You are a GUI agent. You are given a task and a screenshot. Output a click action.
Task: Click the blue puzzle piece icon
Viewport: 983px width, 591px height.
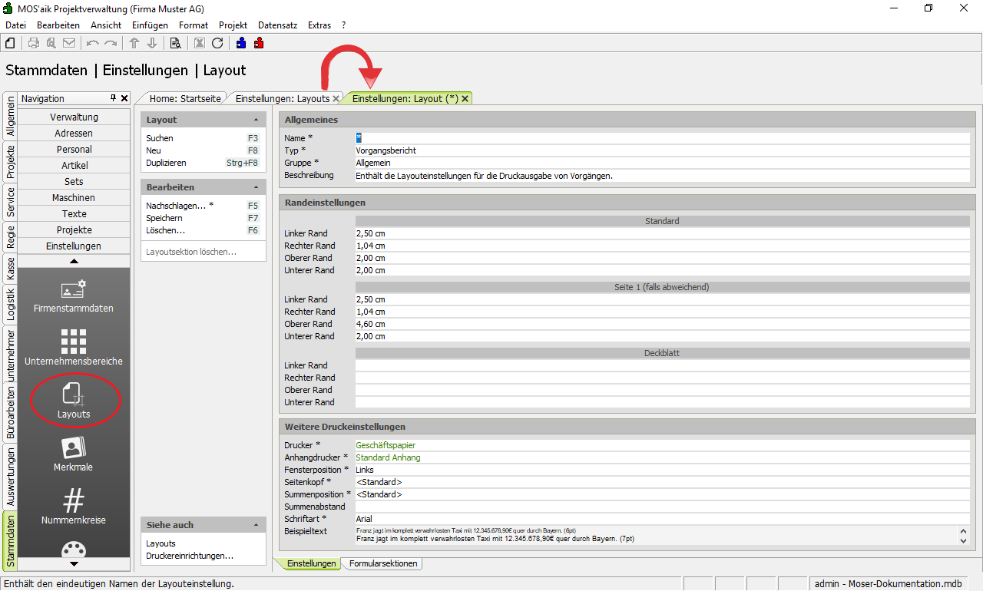pos(241,43)
